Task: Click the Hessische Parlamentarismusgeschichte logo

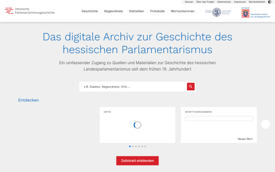Action: [x=30, y=11]
